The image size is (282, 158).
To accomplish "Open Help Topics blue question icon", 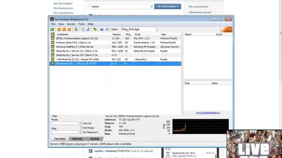I will tap(102, 29).
